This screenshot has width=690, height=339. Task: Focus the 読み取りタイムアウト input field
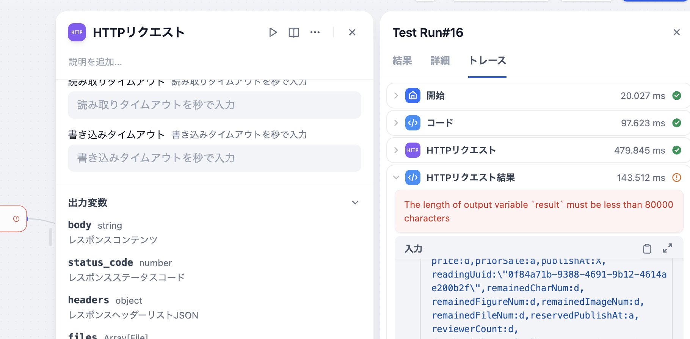tap(215, 105)
